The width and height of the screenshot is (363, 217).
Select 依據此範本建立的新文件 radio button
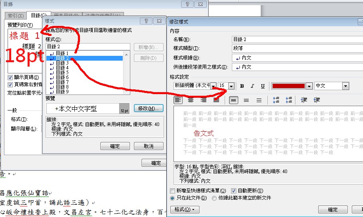(x=215, y=198)
